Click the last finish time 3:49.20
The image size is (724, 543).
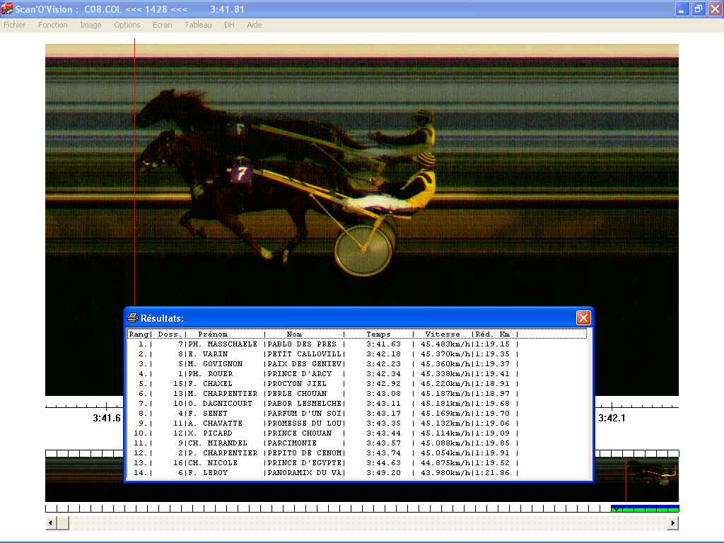click(384, 473)
